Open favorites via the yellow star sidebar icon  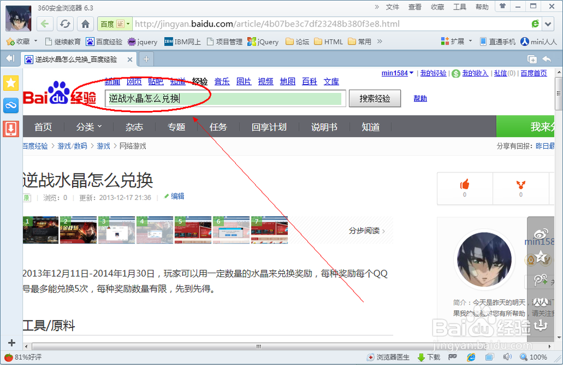coord(11,83)
